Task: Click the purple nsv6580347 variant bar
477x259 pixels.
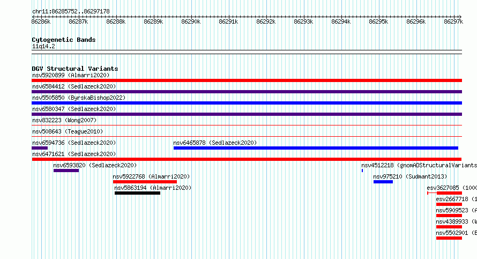Action: tap(247, 114)
